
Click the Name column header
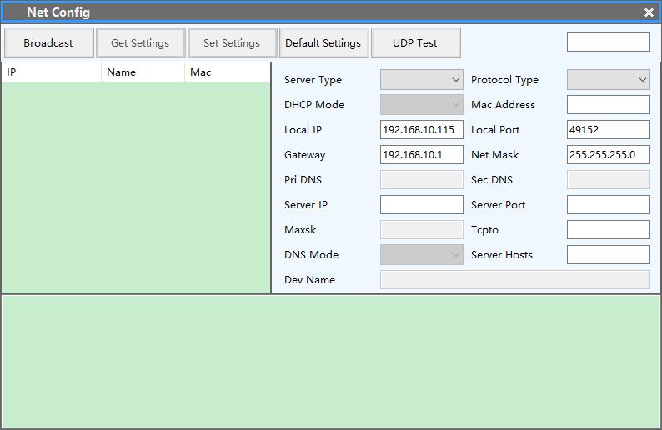click(x=143, y=72)
